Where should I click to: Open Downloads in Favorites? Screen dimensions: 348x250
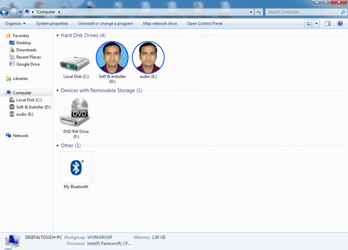coord(26,50)
